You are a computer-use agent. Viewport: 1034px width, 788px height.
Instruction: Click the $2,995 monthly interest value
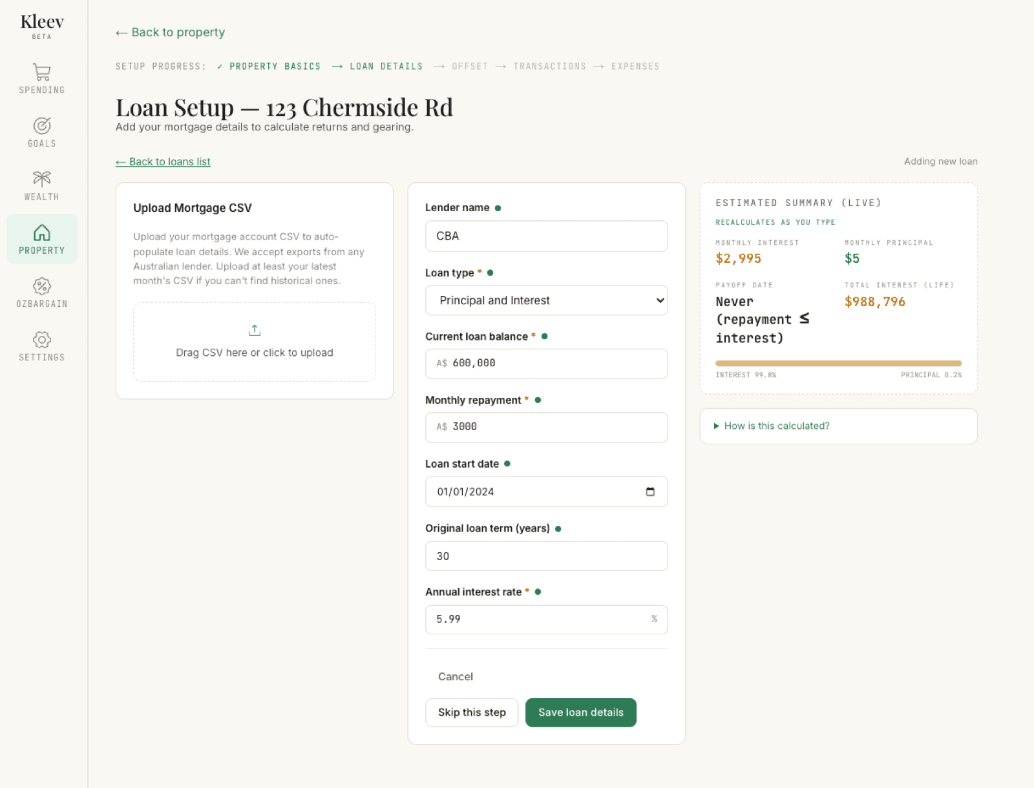tap(738, 259)
